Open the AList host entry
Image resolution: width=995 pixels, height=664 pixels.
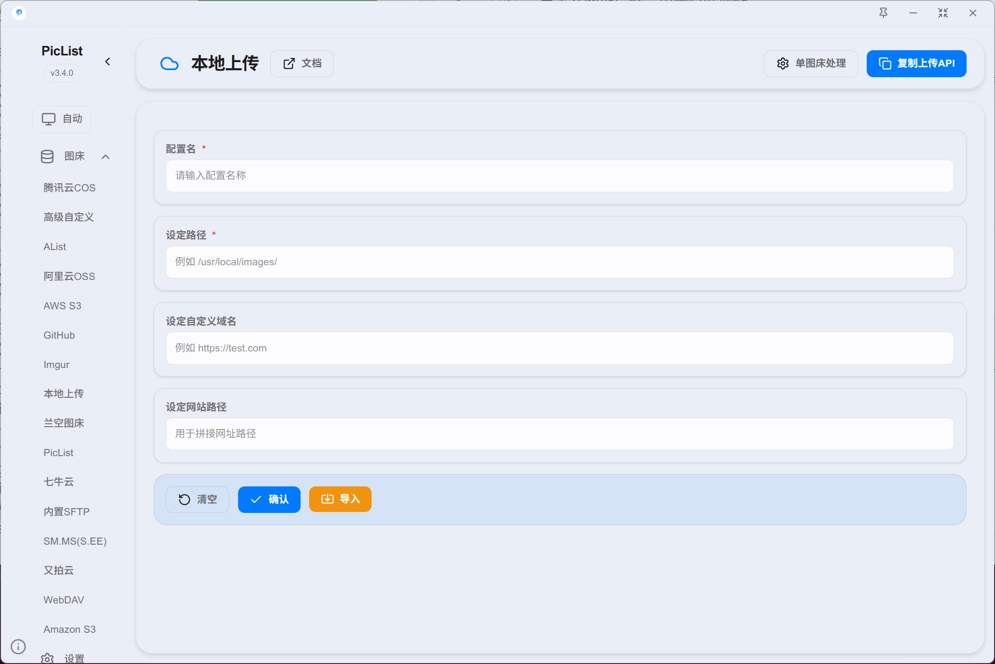(x=55, y=247)
